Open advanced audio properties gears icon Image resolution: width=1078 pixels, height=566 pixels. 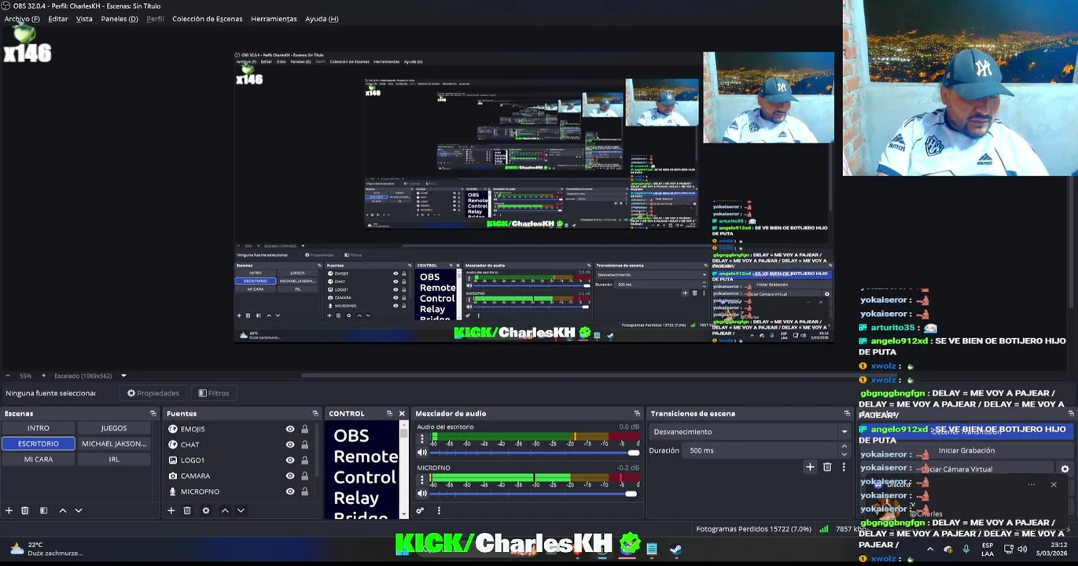click(x=420, y=510)
